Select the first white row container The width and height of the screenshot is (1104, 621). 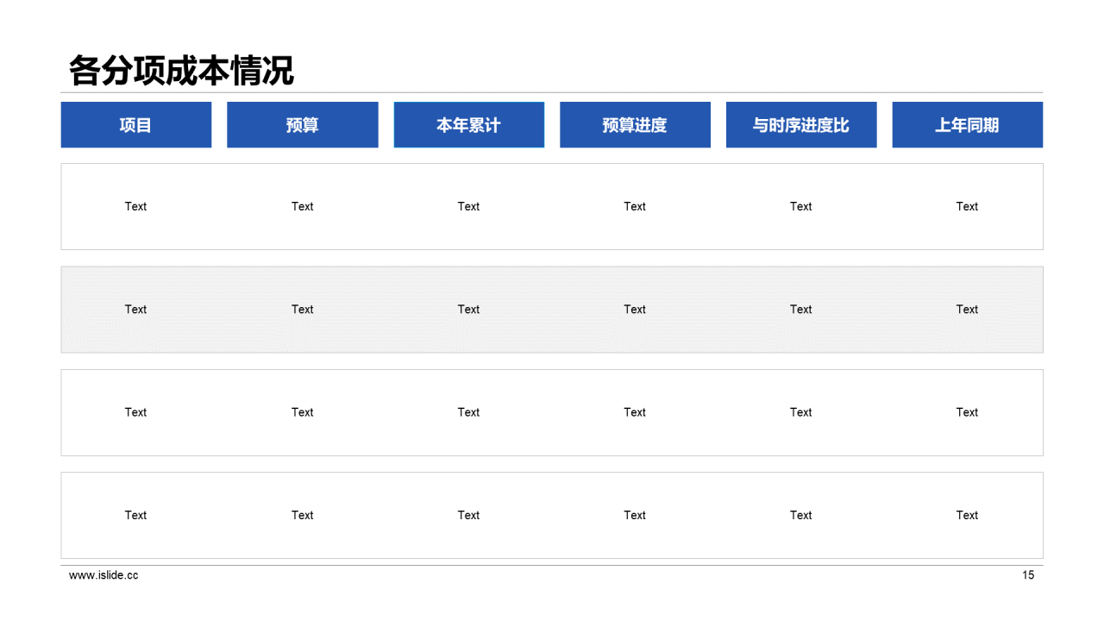tap(552, 206)
